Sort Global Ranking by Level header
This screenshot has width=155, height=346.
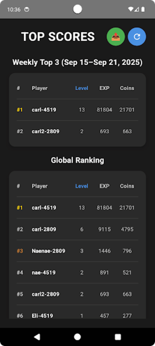click(82, 186)
